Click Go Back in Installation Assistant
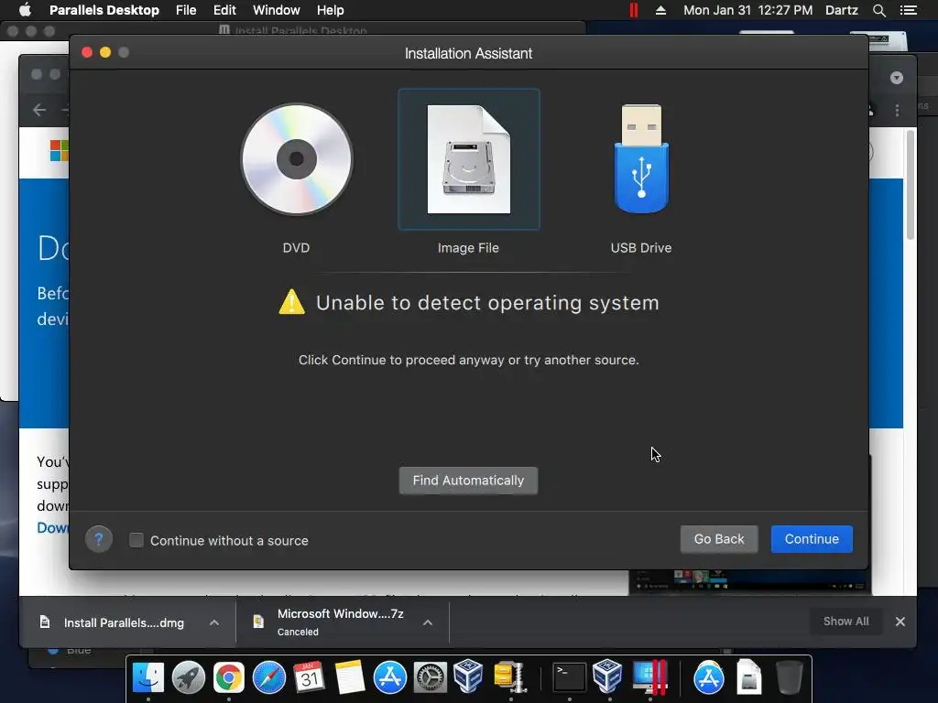This screenshot has height=703, width=938. pos(719,539)
